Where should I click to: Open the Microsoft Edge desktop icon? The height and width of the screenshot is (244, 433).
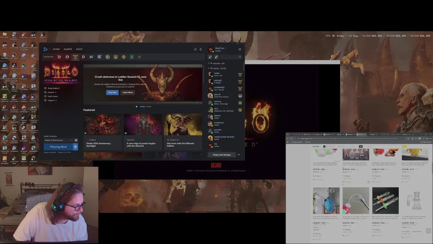(5, 139)
